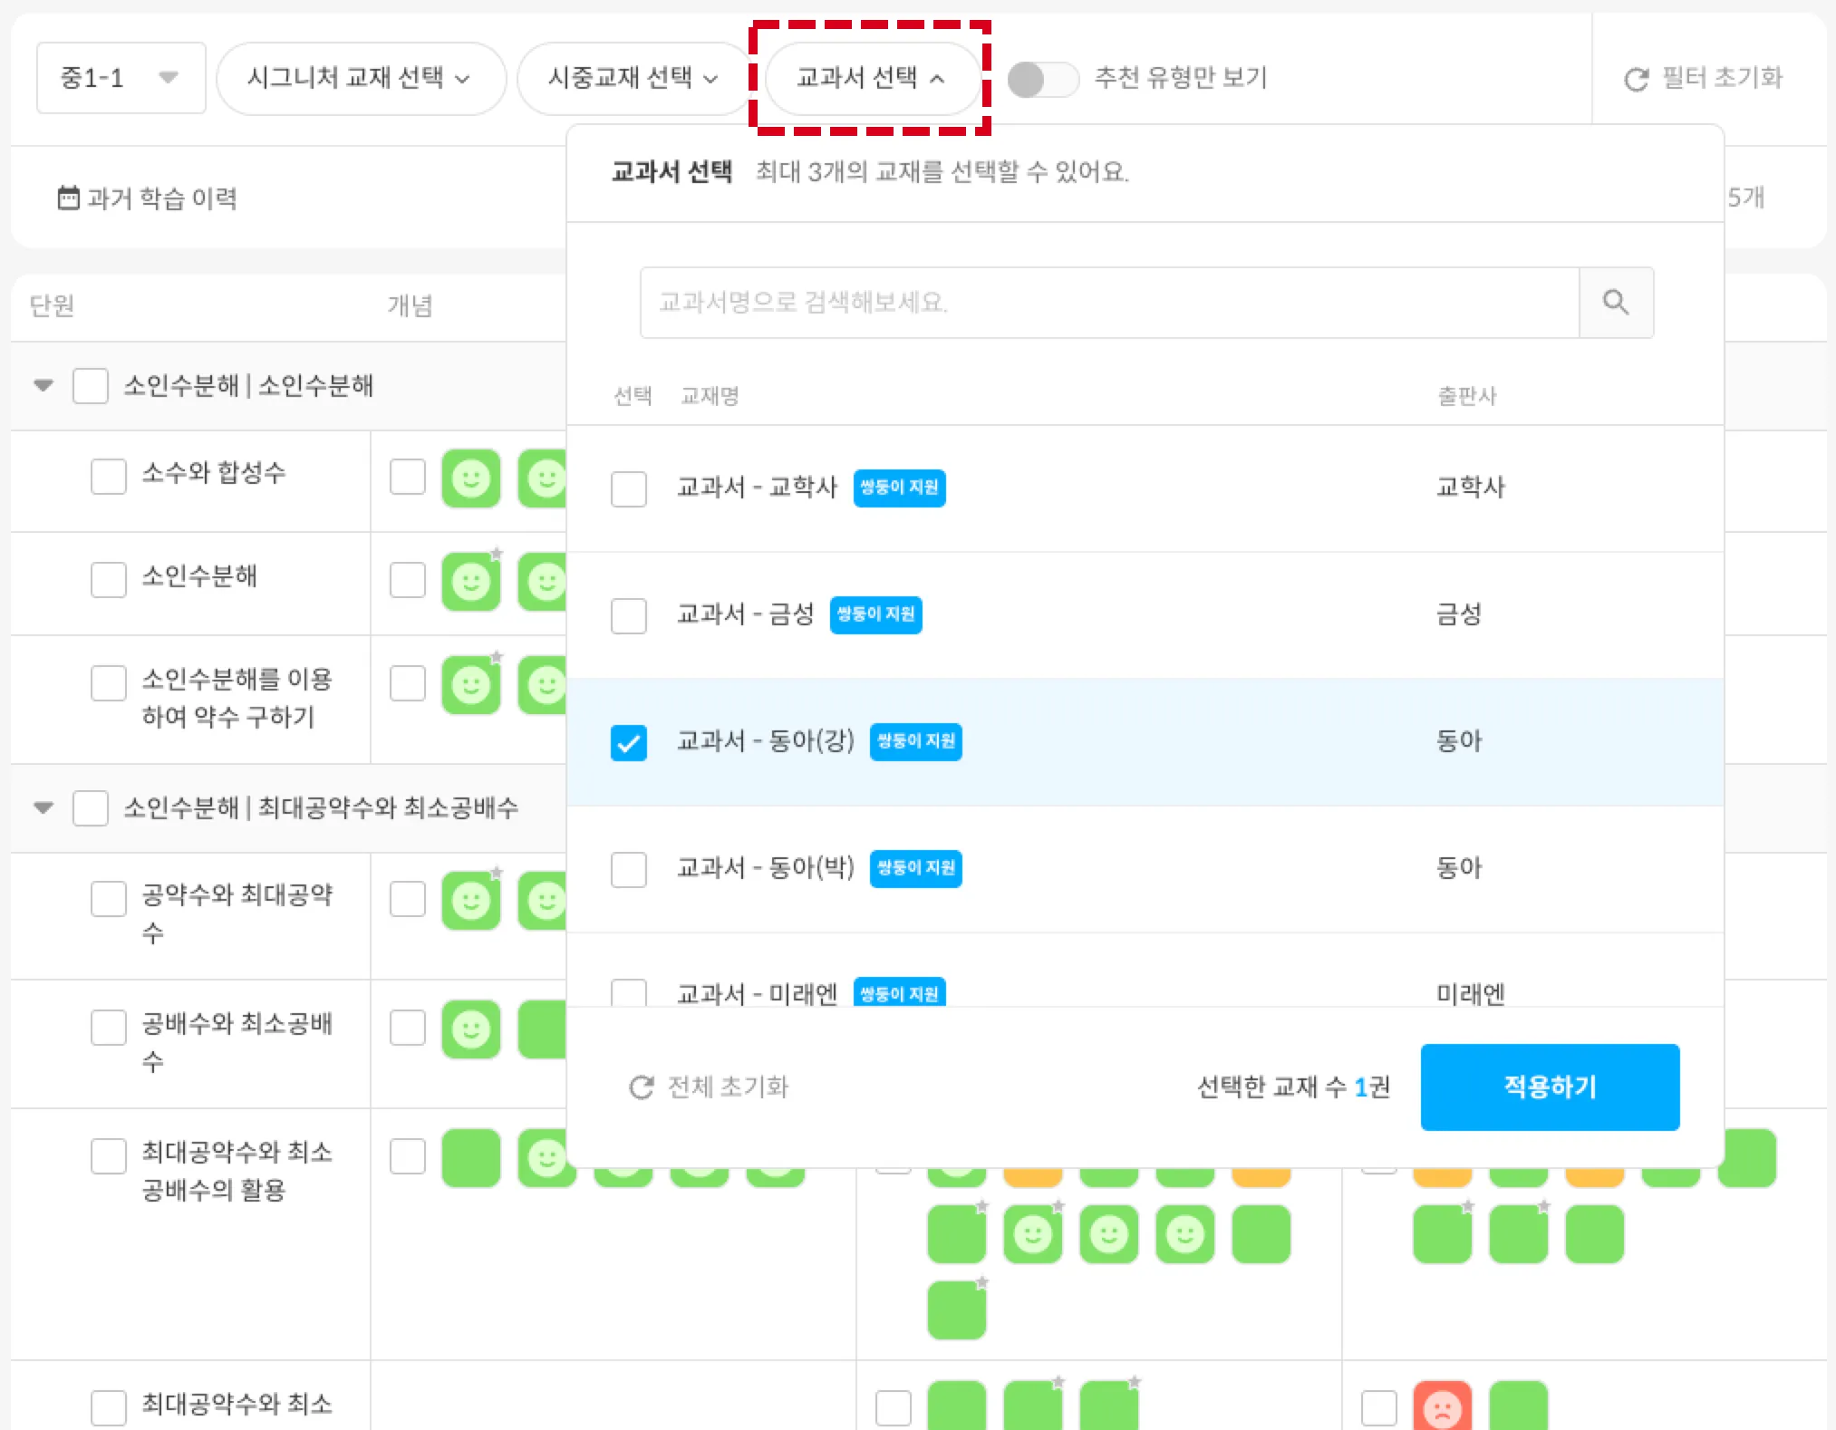Click the 전체 초기화 reset icon

(x=641, y=1087)
